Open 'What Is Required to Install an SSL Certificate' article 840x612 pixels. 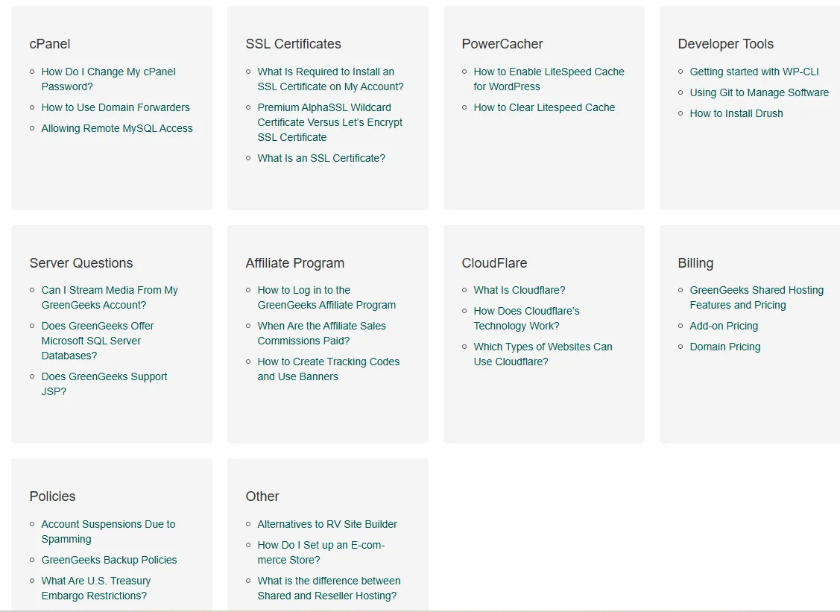pyautogui.click(x=330, y=79)
